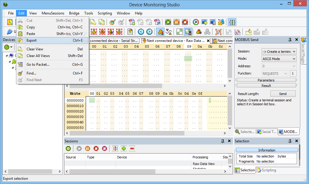Click the magnifier Find icon in toolbar
Image resolution: width=309 pixels, height=184 pixels.
pyautogui.click(x=113, y=22)
